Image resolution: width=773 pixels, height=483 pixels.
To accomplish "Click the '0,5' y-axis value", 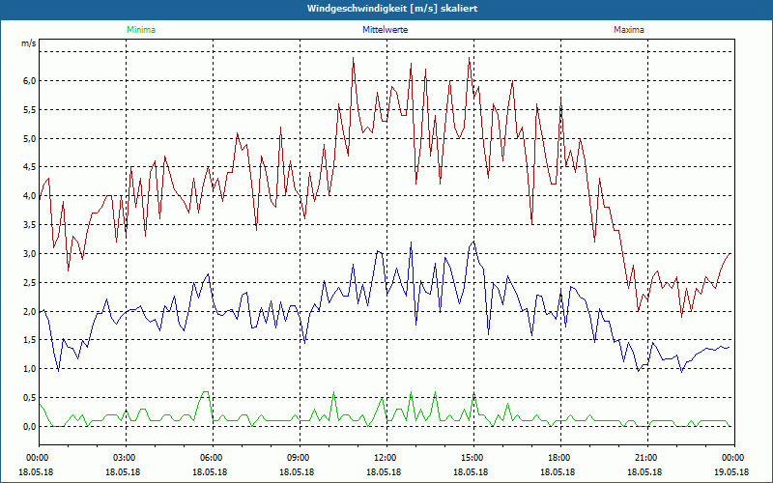I will pos(30,398).
